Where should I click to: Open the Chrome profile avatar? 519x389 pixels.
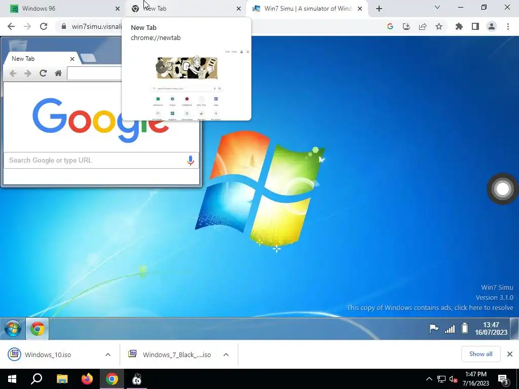pyautogui.click(x=492, y=26)
